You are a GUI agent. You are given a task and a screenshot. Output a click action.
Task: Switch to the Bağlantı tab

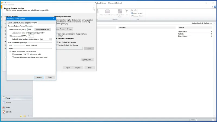(x=28, y=23)
